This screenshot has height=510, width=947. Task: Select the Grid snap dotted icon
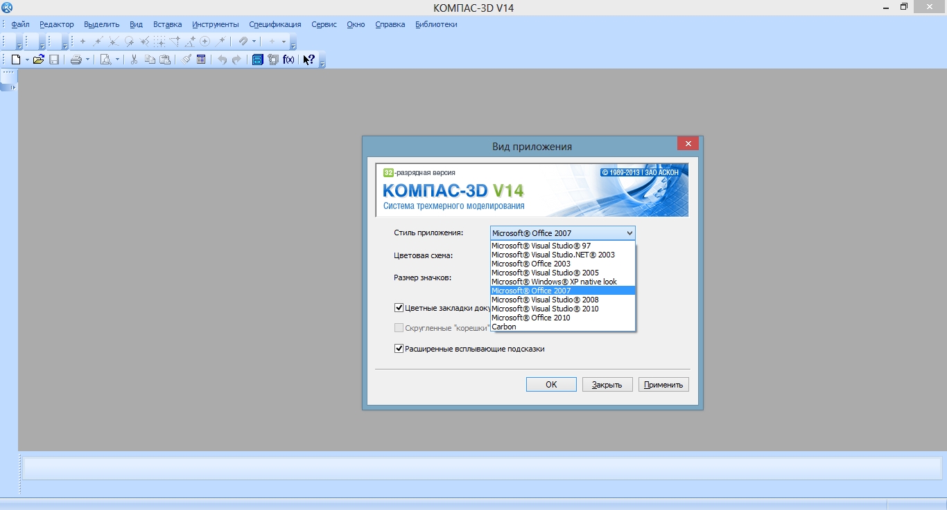point(159,42)
